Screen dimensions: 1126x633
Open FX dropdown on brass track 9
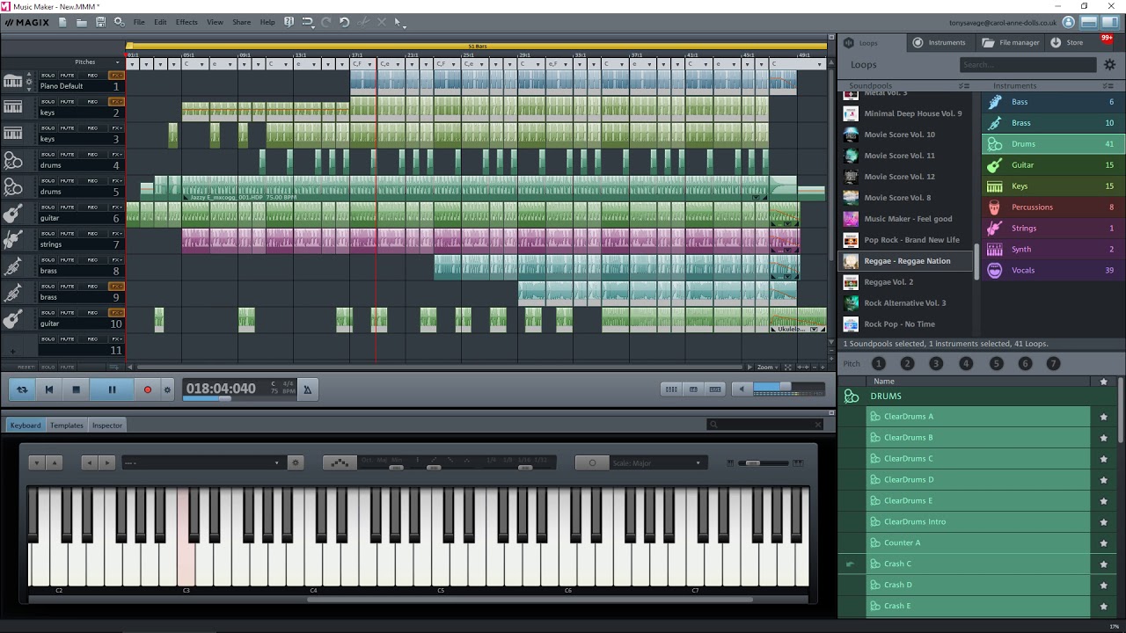(x=116, y=287)
